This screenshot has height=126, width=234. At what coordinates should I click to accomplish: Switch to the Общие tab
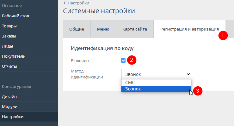[77, 29]
